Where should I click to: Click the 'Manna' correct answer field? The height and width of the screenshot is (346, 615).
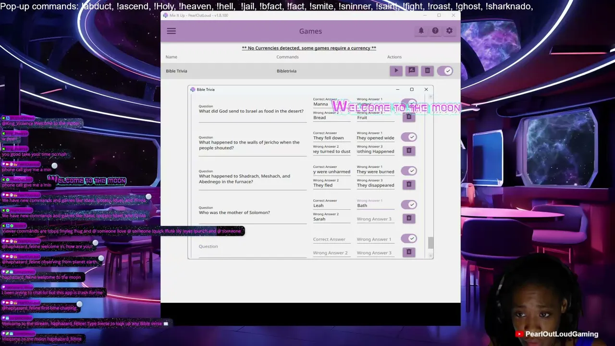point(332,103)
